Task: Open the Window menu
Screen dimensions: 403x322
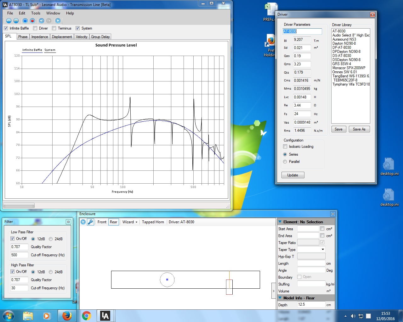Action: tap(53, 13)
